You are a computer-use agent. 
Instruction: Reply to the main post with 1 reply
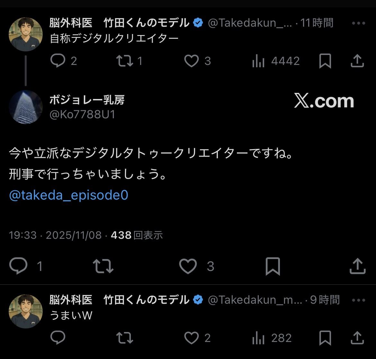pyautogui.click(x=18, y=266)
